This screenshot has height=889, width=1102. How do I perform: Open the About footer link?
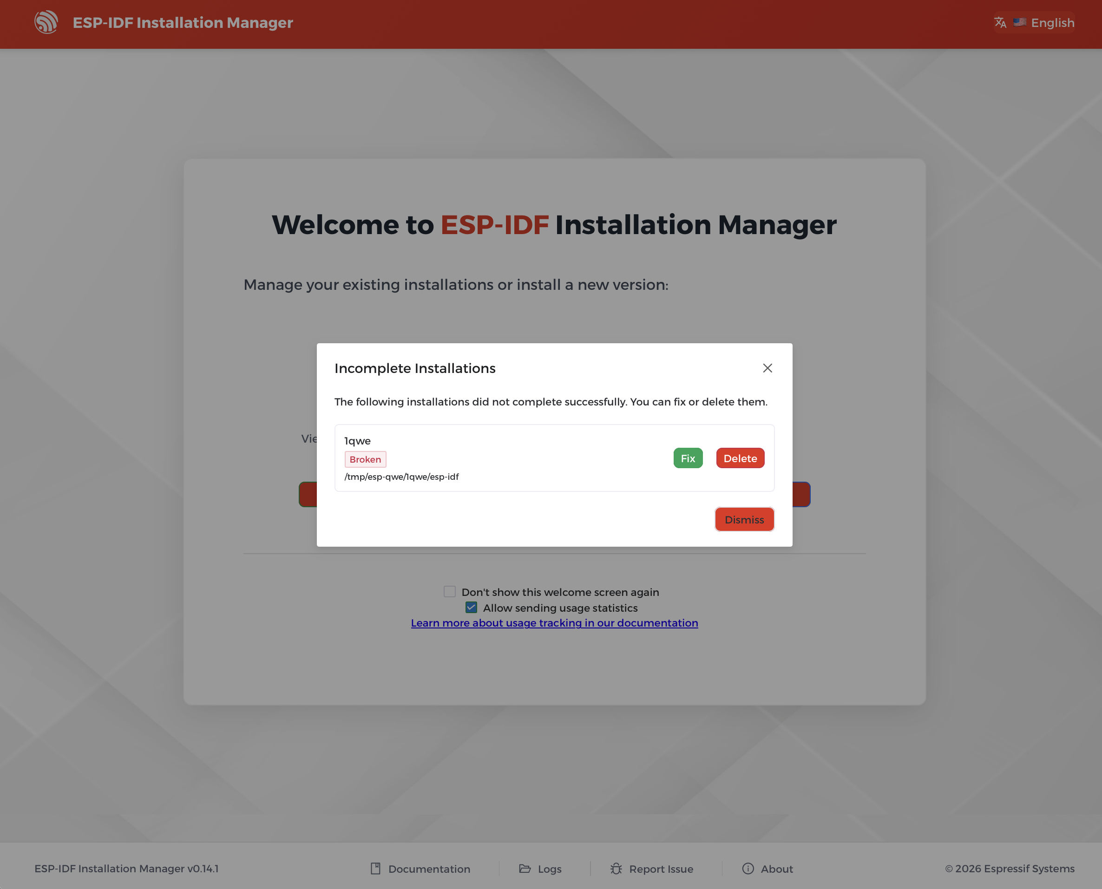tap(767, 869)
